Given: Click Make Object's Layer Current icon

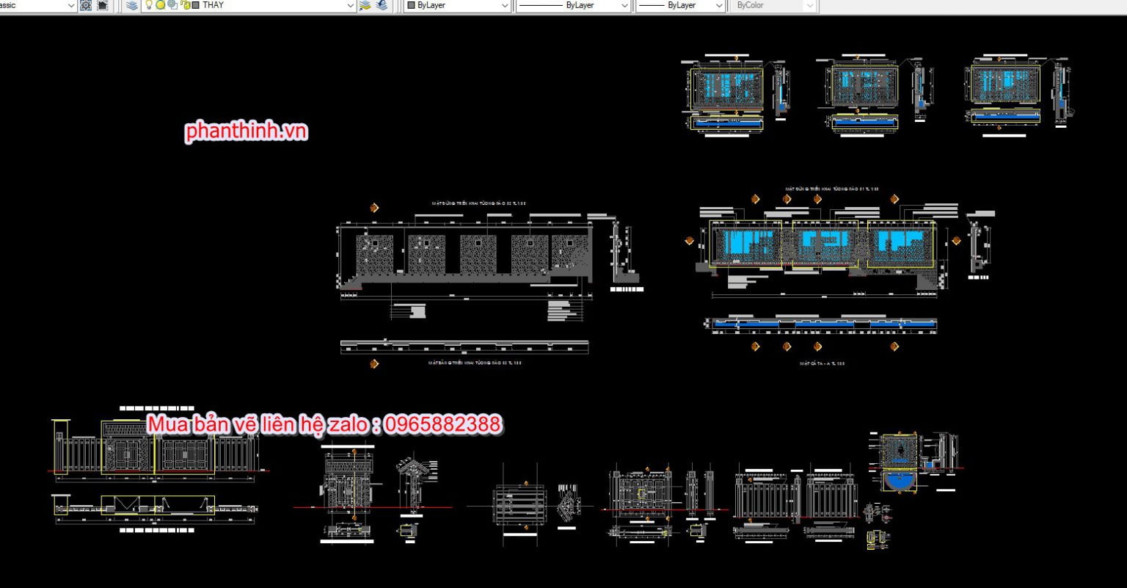Looking at the screenshot, I should pyautogui.click(x=365, y=5).
